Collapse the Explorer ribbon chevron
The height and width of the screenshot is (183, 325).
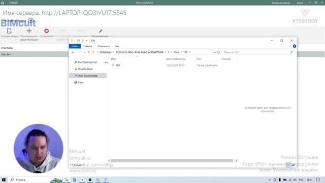[x=290, y=46]
